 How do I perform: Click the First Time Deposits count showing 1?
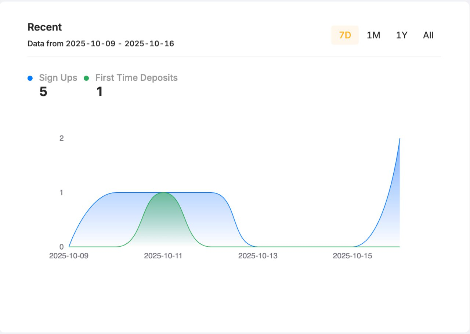(100, 91)
